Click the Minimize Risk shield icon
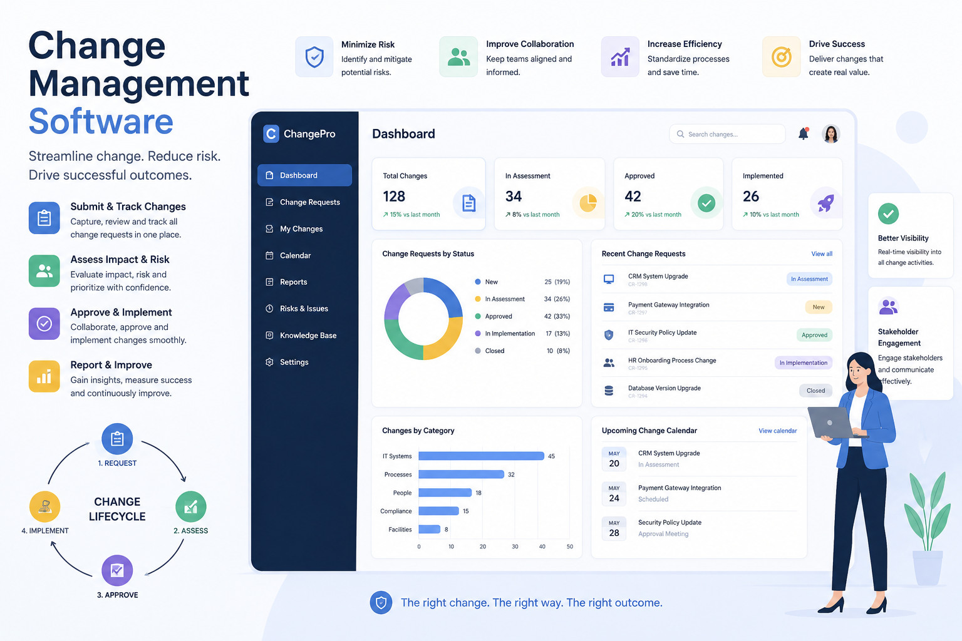 point(314,57)
